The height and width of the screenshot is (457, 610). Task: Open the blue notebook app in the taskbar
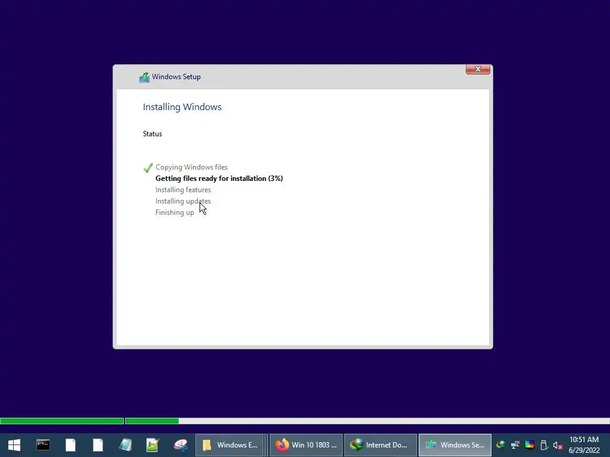point(125,445)
